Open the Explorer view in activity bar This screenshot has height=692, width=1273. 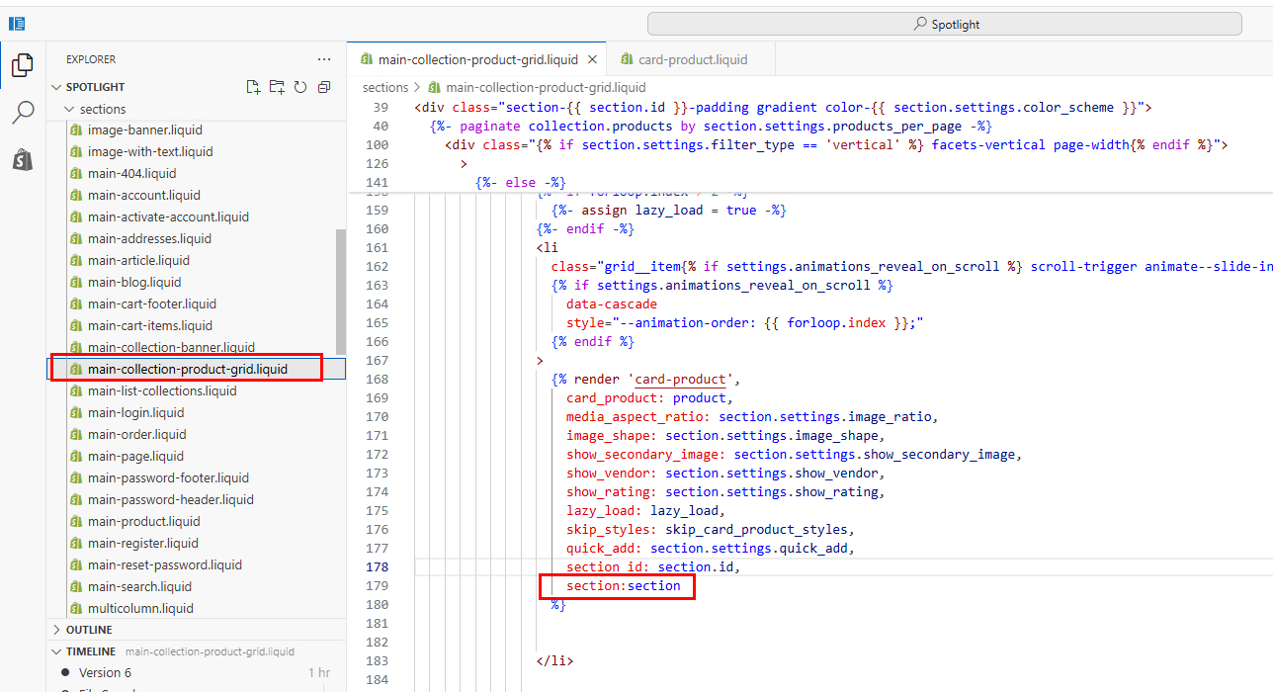coord(22,65)
